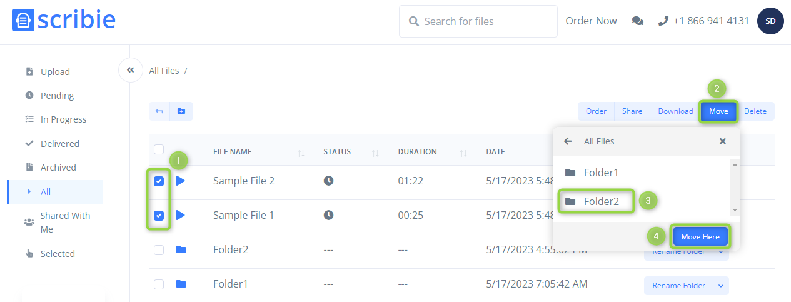
Task: Click the Order button in the file toolbar
Action: click(x=596, y=111)
